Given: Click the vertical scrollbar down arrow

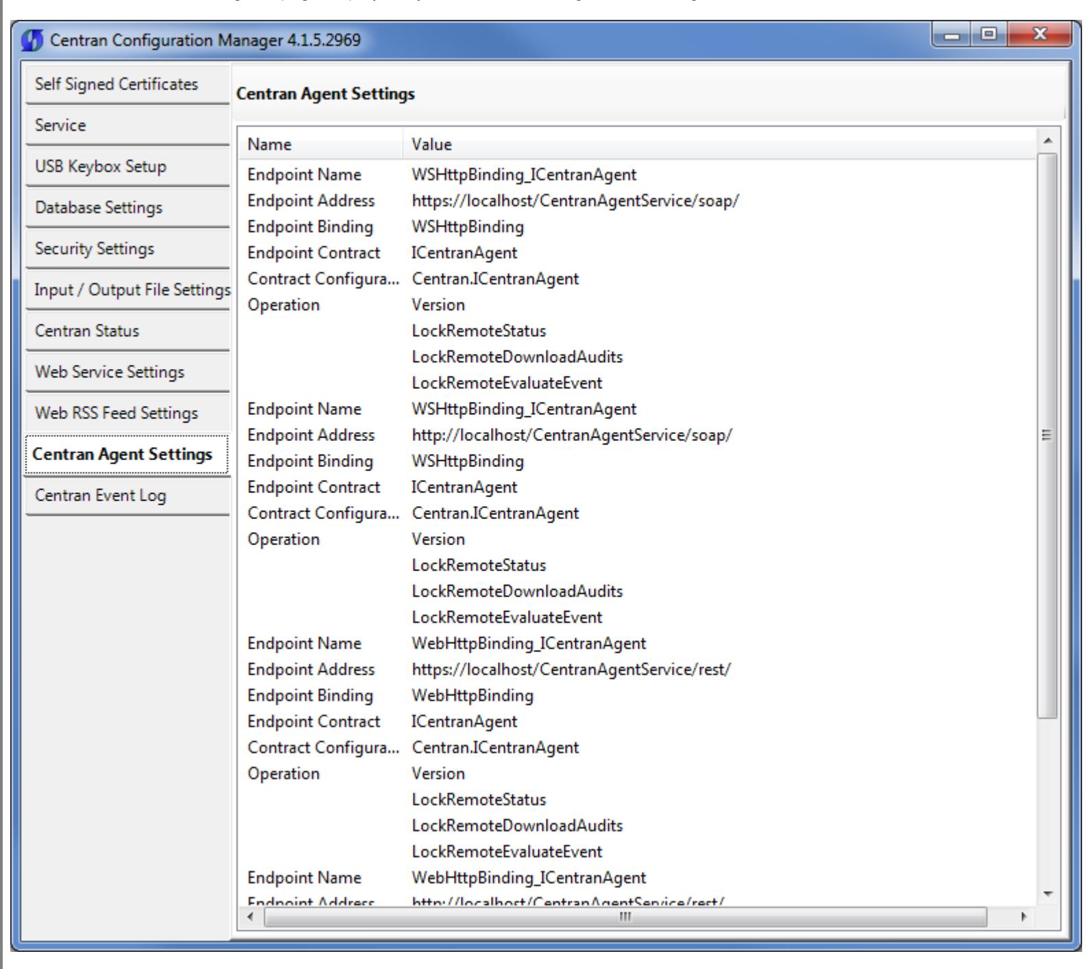Looking at the screenshot, I should click(x=1048, y=893).
